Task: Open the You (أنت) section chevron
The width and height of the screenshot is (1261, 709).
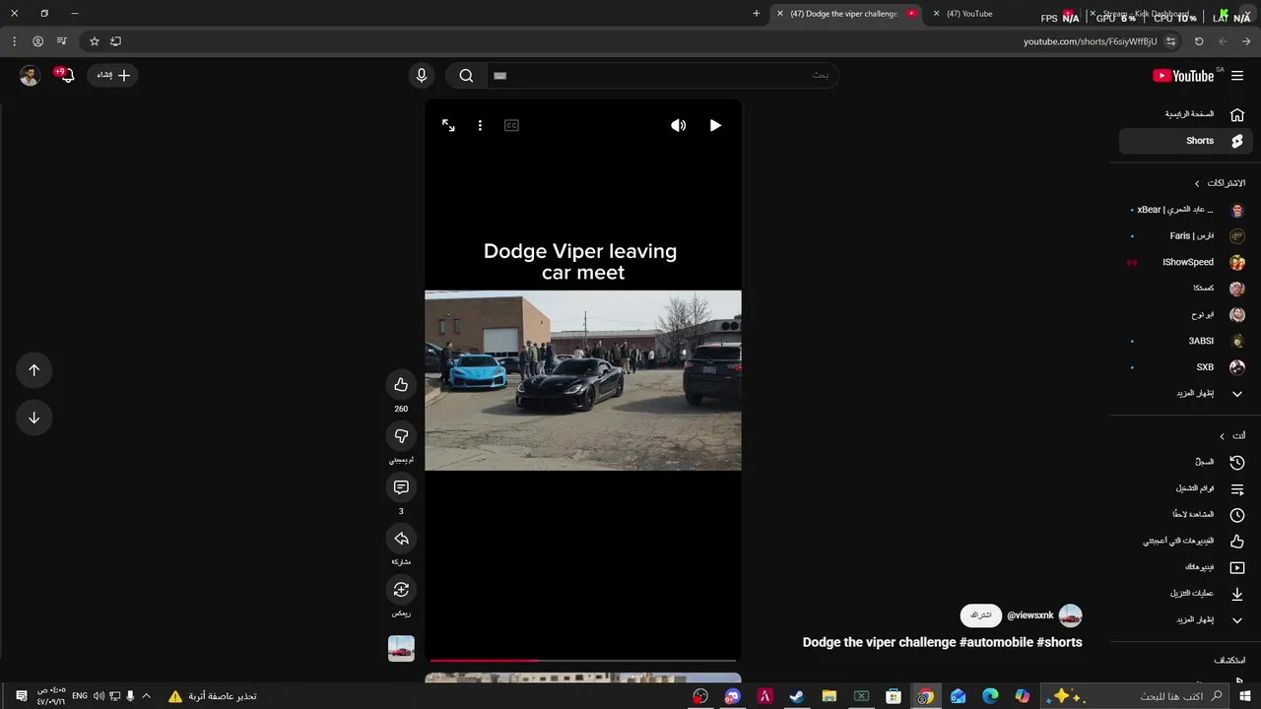Action: tap(1222, 436)
